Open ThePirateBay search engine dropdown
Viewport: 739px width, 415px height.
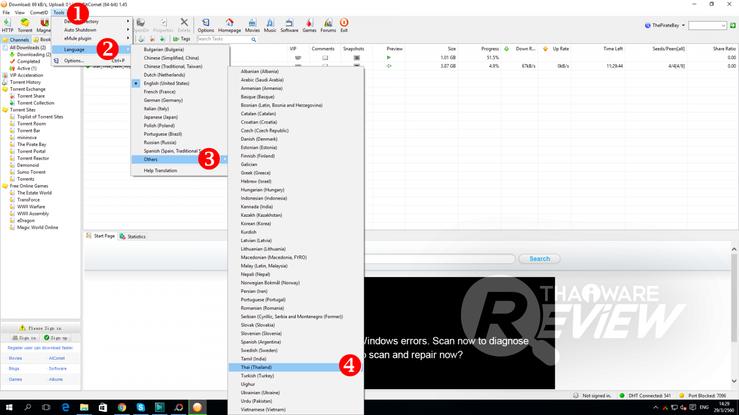point(683,26)
